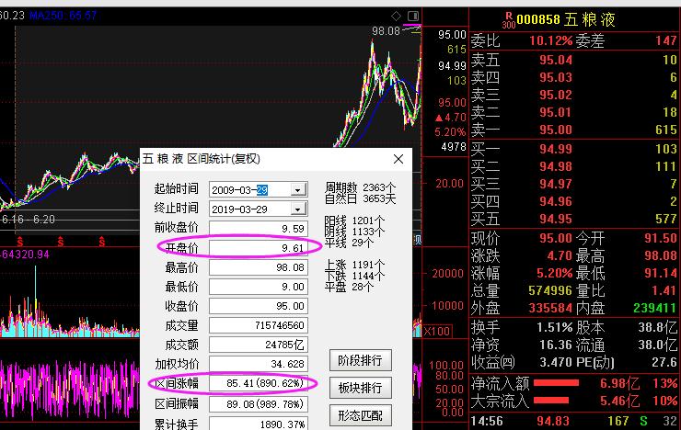
Task: Click the 收盘价 value 95.00 field
Action: pyautogui.click(x=259, y=306)
